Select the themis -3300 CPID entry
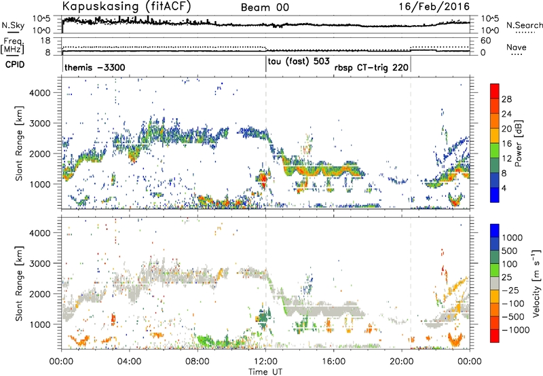This screenshot has height=376, width=543. coord(95,67)
